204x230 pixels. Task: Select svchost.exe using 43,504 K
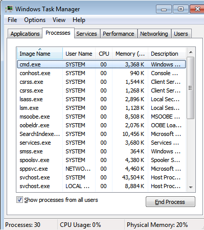101,177
